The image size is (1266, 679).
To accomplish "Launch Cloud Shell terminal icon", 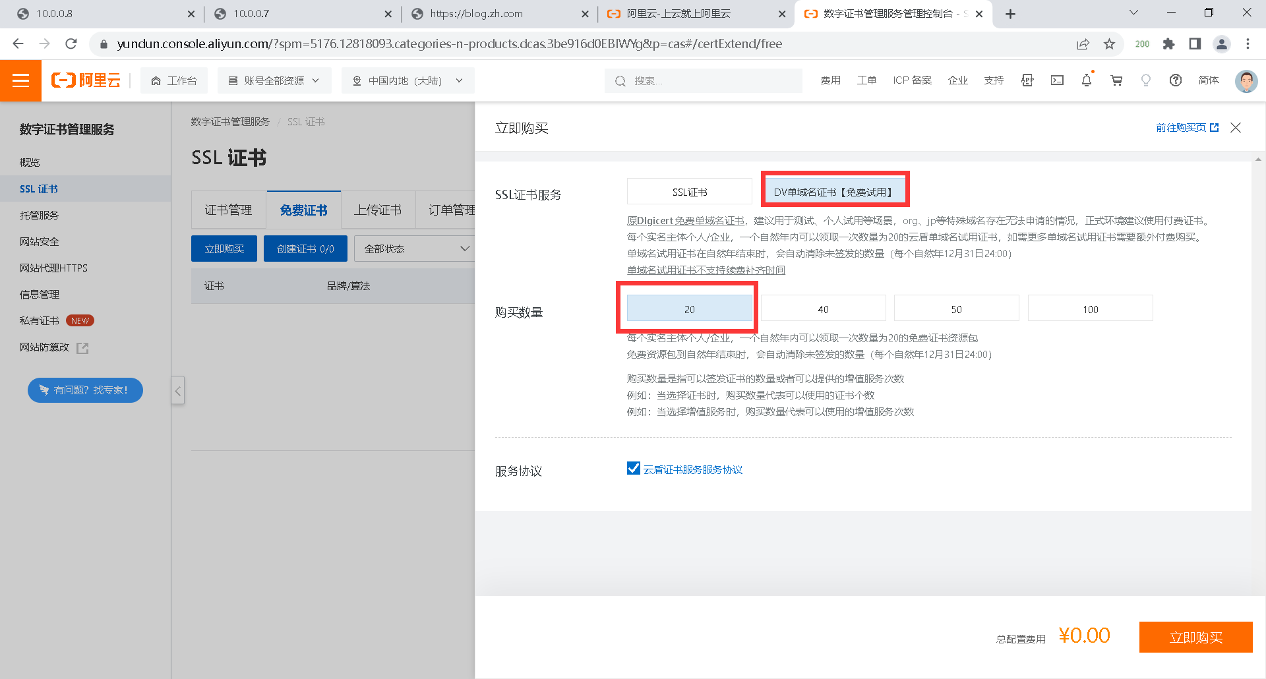I will pos(1057,80).
